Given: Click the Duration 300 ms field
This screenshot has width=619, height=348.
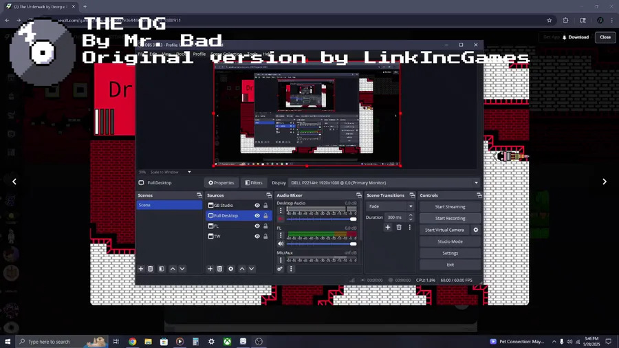Looking at the screenshot, I should point(396,217).
